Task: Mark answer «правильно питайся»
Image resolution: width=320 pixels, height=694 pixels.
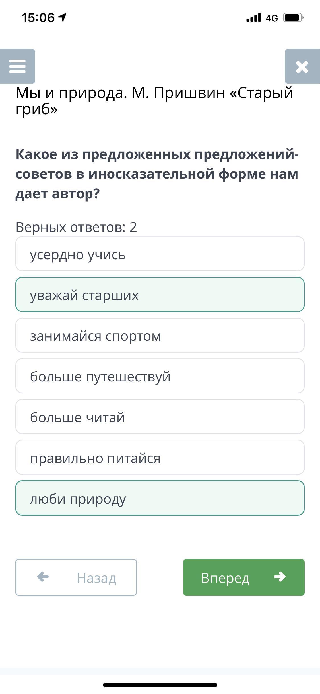Action: tap(160, 458)
